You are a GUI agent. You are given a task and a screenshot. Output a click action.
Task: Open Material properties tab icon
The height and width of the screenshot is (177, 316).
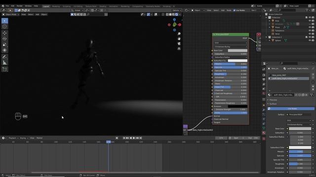click(x=264, y=133)
